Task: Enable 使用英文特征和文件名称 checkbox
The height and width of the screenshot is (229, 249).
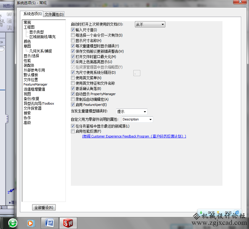Action: [x=73, y=83]
